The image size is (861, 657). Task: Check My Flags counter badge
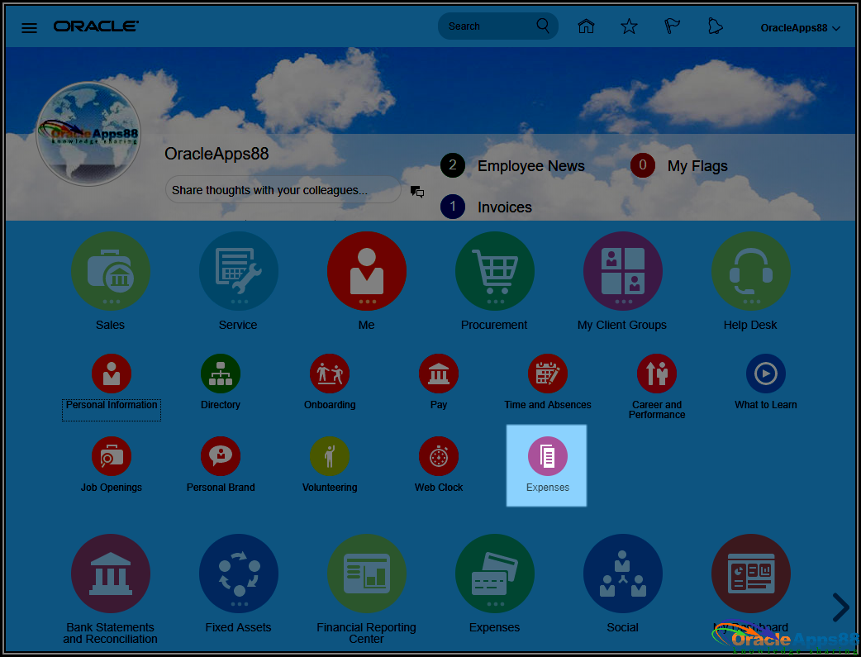click(642, 165)
